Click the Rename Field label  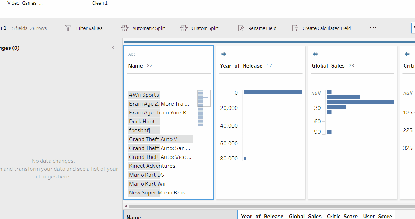(262, 28)
